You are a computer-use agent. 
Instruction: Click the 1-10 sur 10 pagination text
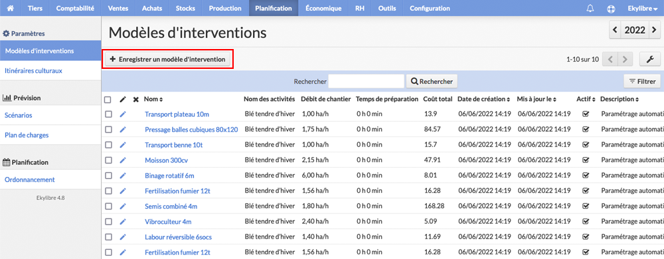click(x=583, y=60)
